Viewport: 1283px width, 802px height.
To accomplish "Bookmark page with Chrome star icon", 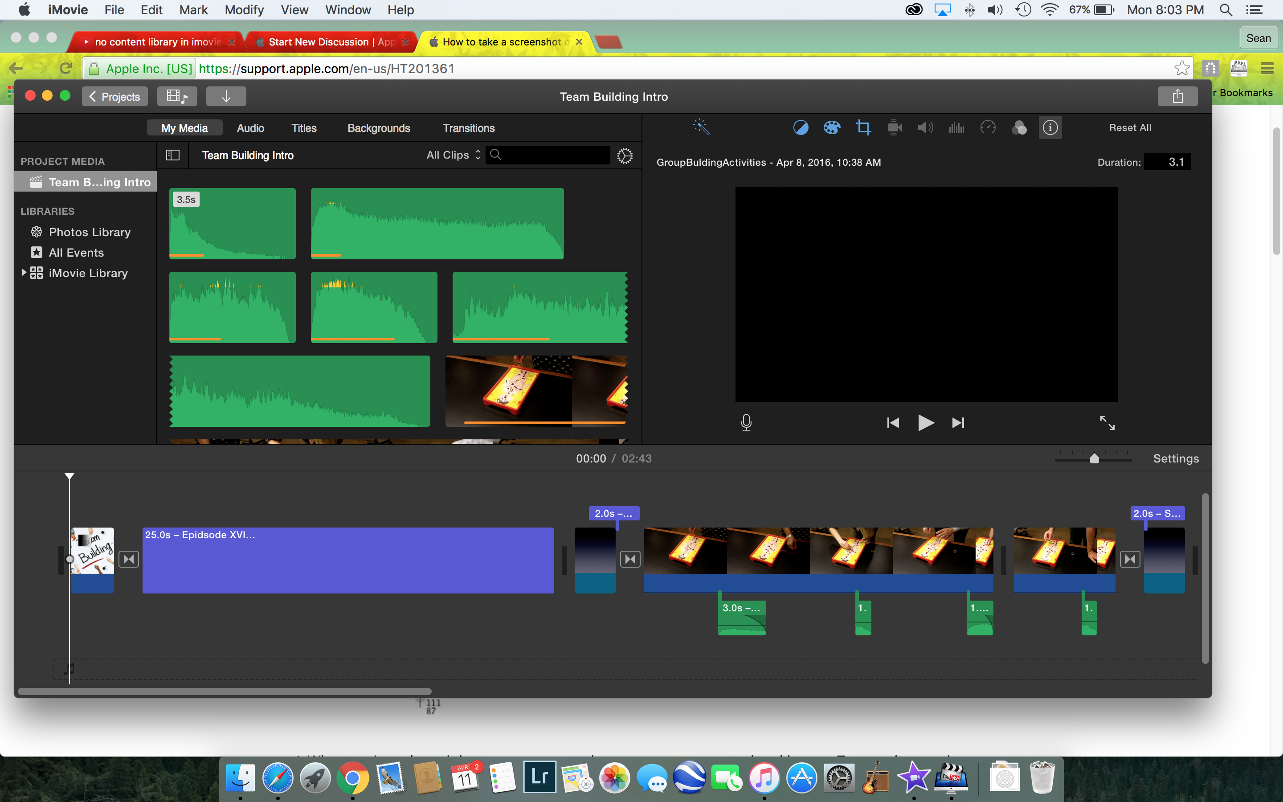I will click(1182, 69).
